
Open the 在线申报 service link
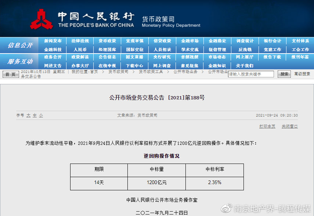[x=107, y=66]
